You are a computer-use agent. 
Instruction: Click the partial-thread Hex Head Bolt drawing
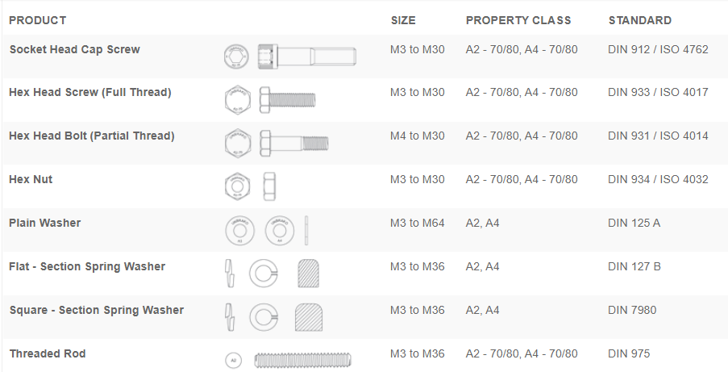293,143
